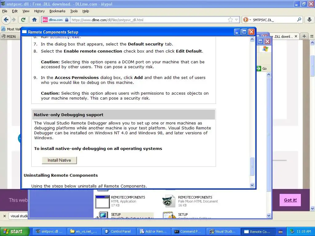Select the REMOTECOMPONENTS Pale Moon HTML Document icon
The width and height of the screenshot is (315, 236).
click(x=168, y=201)
